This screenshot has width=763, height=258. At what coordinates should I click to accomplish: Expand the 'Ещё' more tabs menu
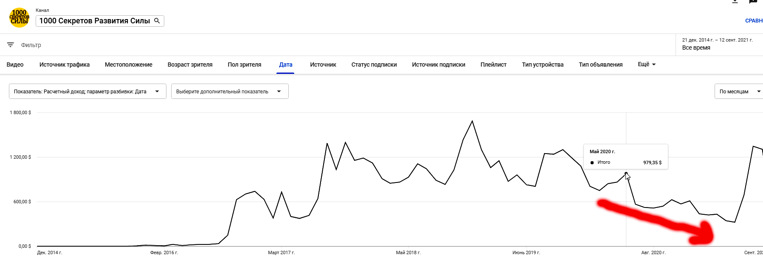click(647, 64)
